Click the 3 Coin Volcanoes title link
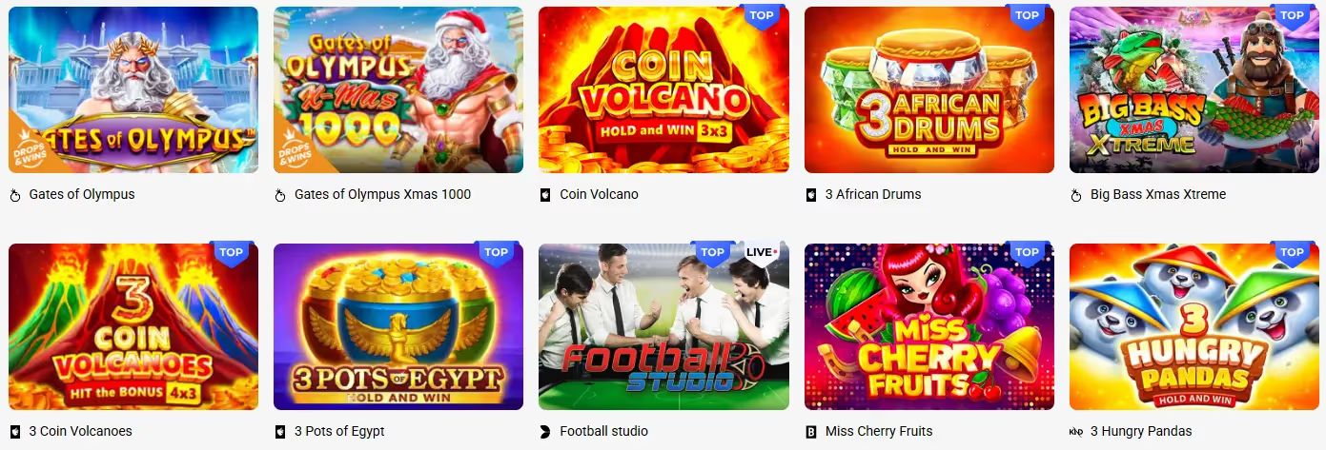This screenshot has height=450, width=1326. coord(80,431)
